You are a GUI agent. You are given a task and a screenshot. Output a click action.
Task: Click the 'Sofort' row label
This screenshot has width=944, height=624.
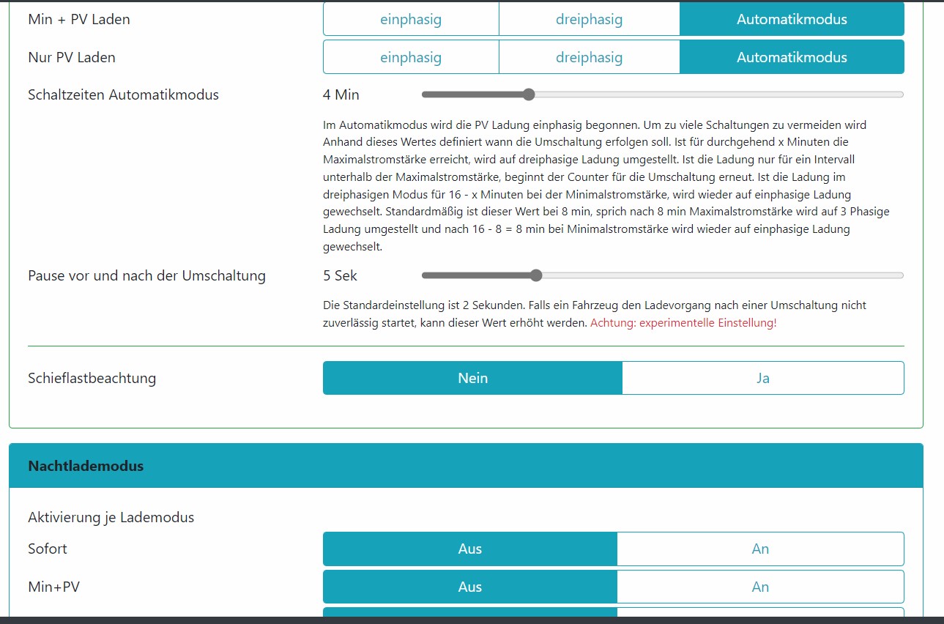click(48, 549)
